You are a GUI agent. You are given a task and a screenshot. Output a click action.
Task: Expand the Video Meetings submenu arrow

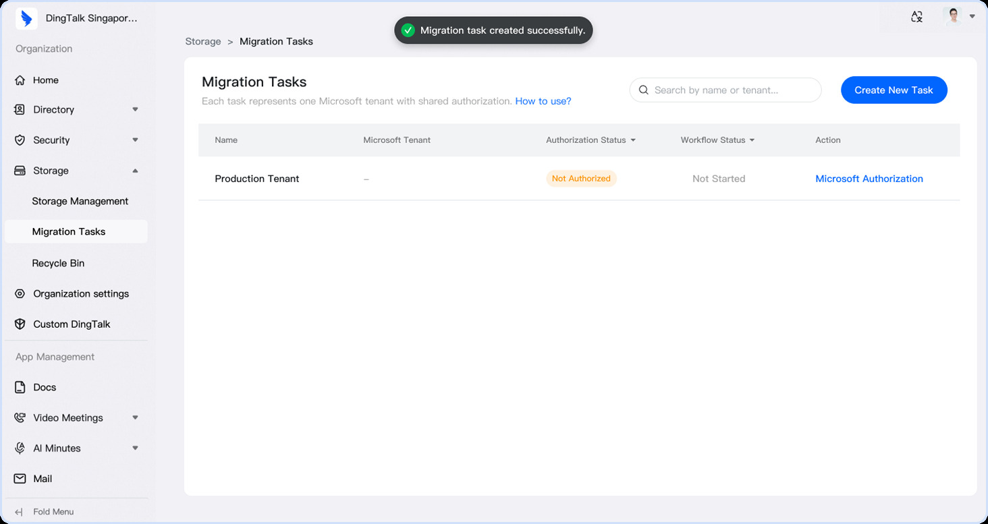point(135,417)
